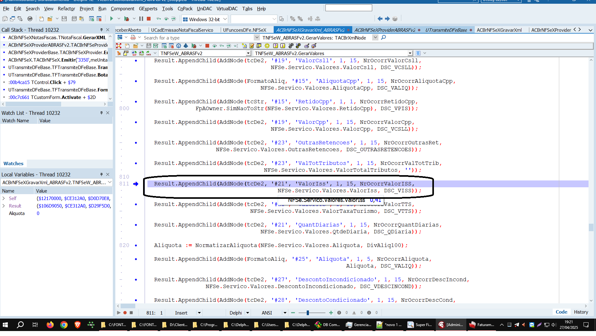Click the Forward navigation arrow
596x336 pixels.
pyautogui.click(x=387, y=19)
